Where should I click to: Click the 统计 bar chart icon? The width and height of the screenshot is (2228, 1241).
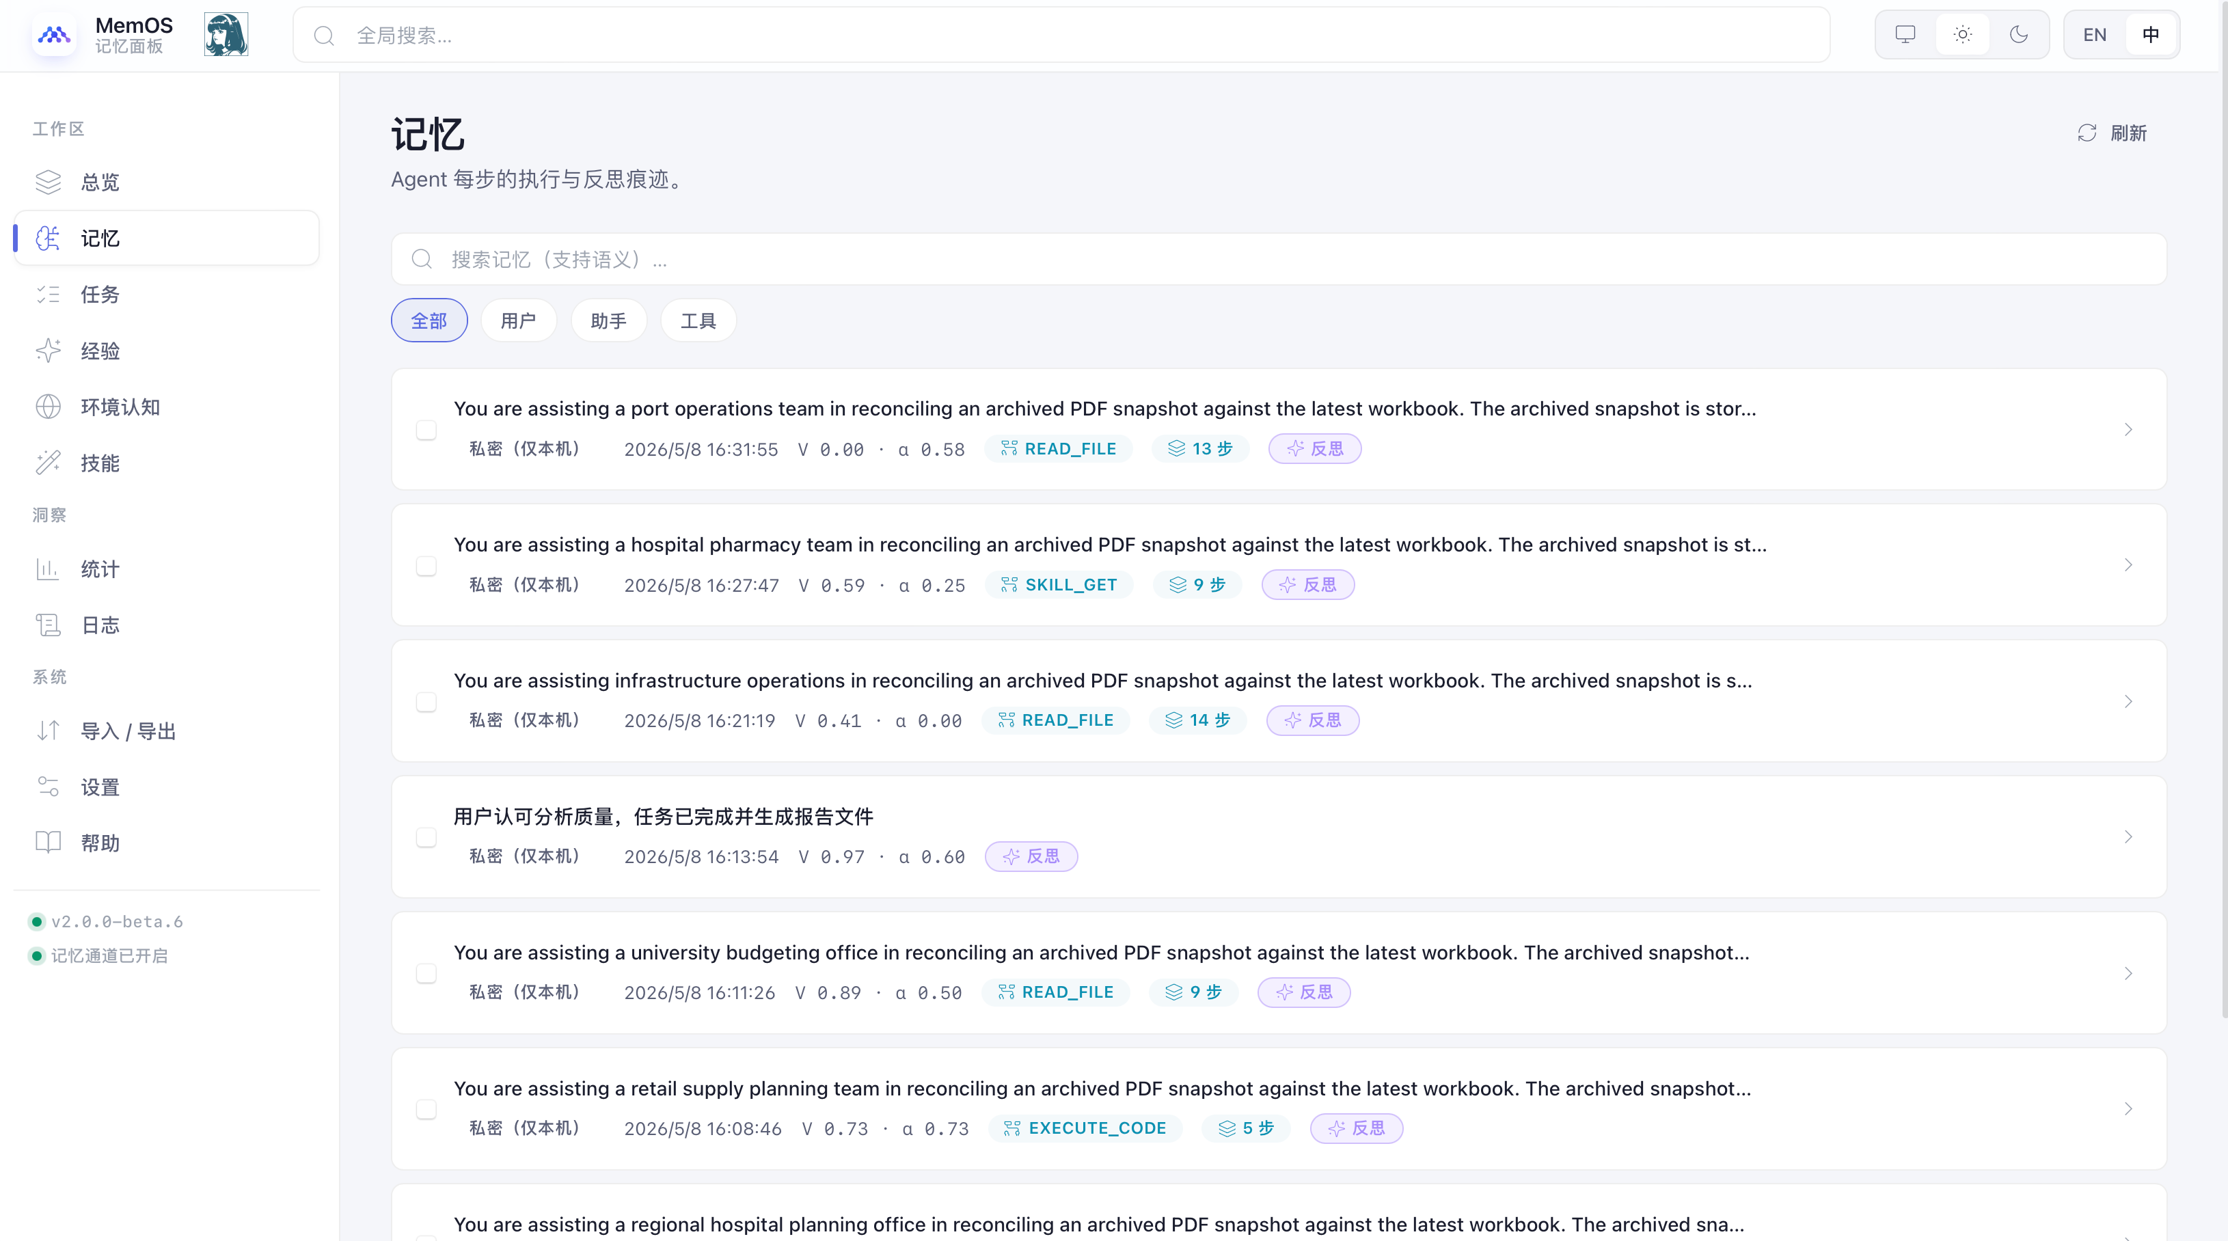(x=49, y=569)
